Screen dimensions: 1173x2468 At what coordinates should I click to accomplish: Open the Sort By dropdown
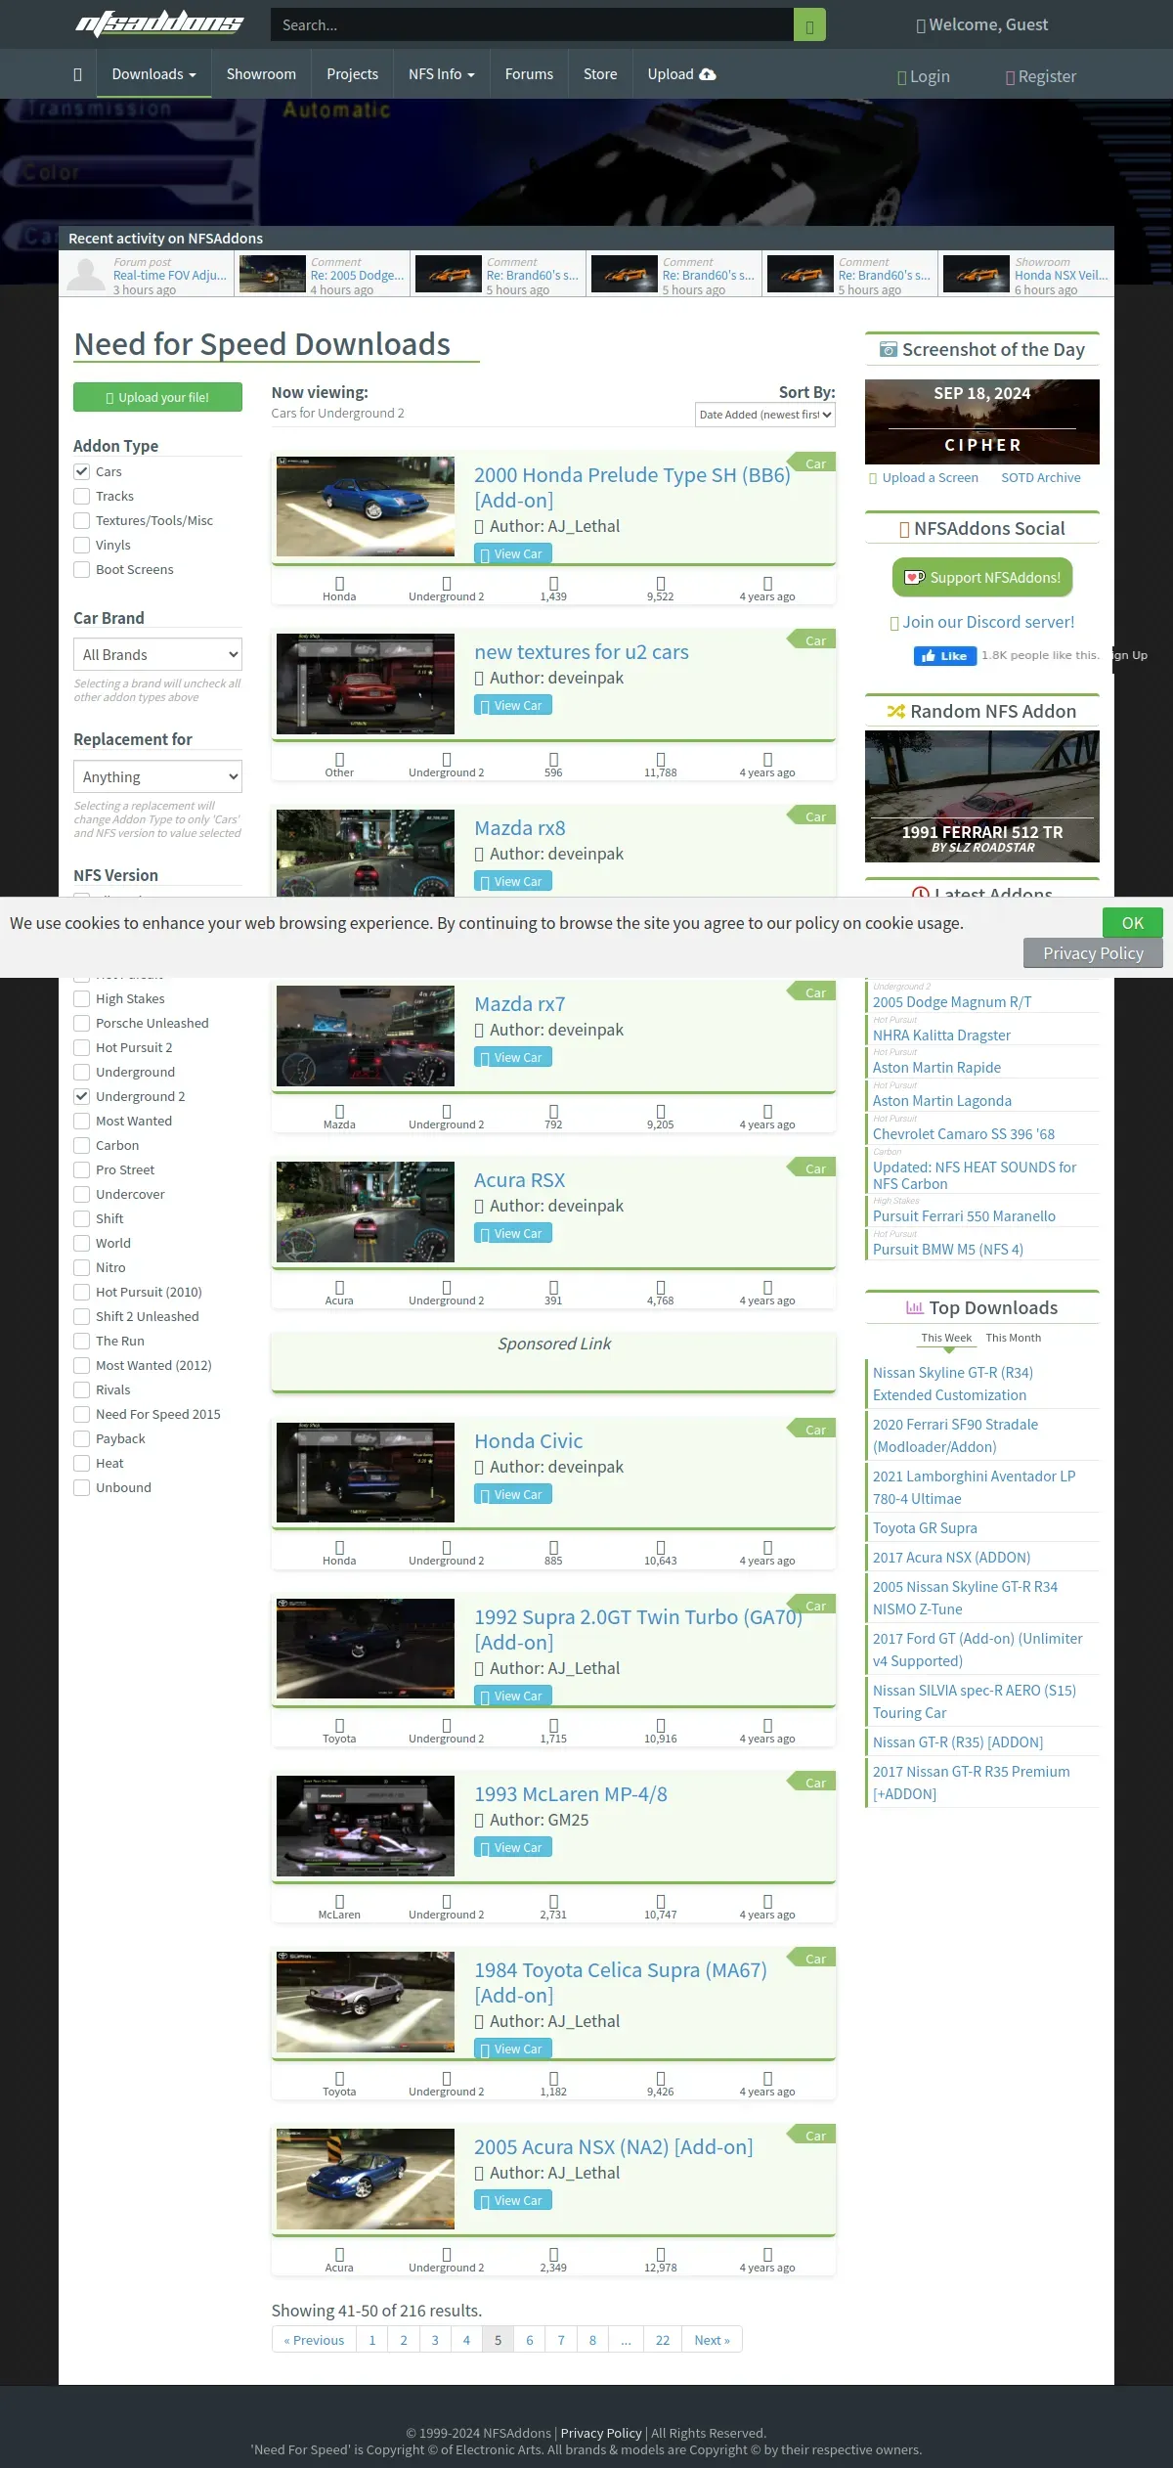click(x=765, y=415)
